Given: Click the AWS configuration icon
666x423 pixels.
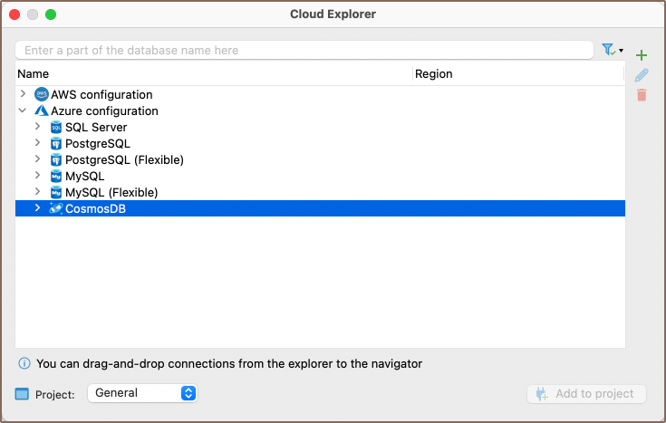Looking at the screenshot, I should (x=42, y=95).
